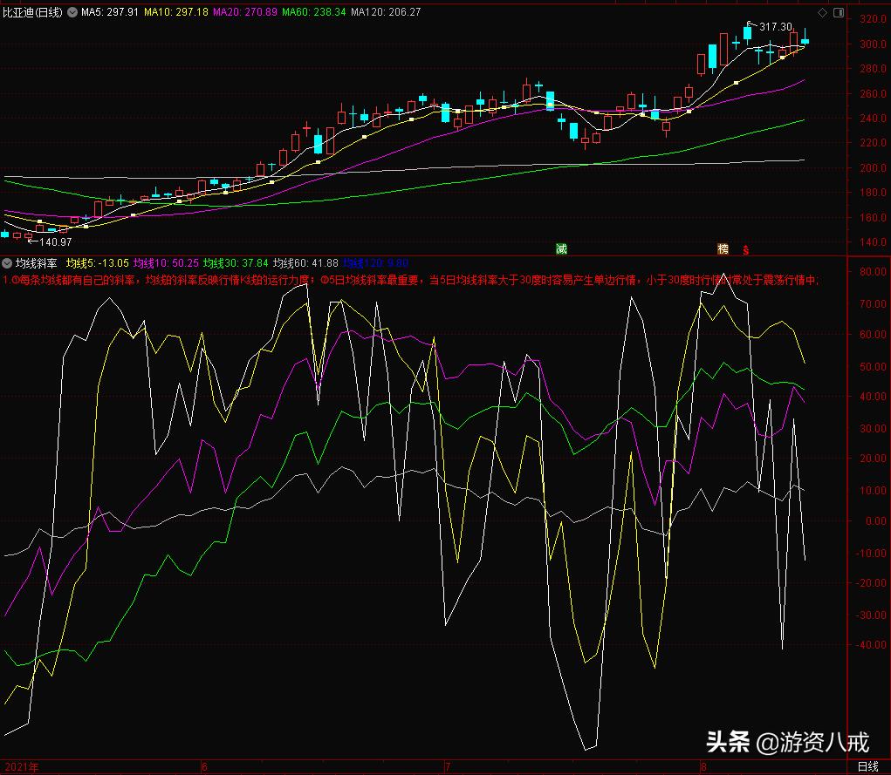Click the 均线60: 41.88 value
This screenshot has width=891, height=775.
[305, 263]
